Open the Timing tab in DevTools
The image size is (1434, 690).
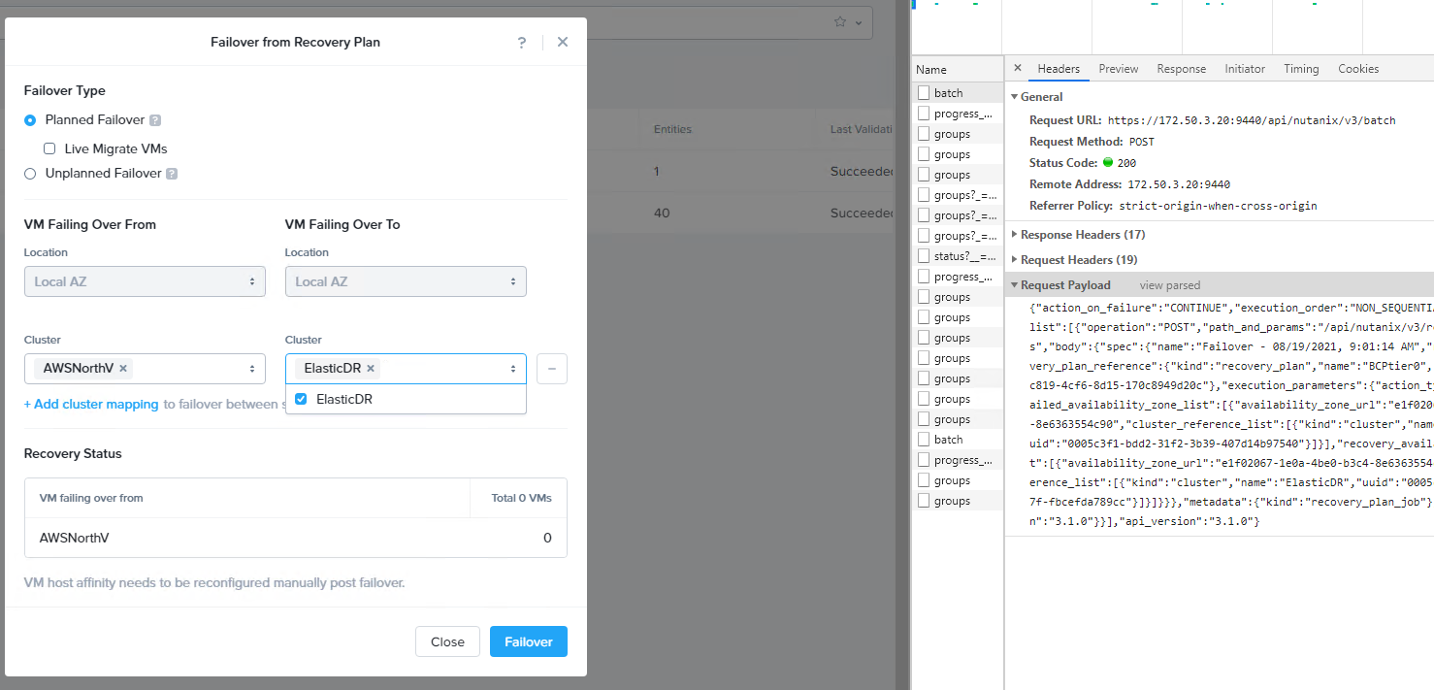point(1301,69)
